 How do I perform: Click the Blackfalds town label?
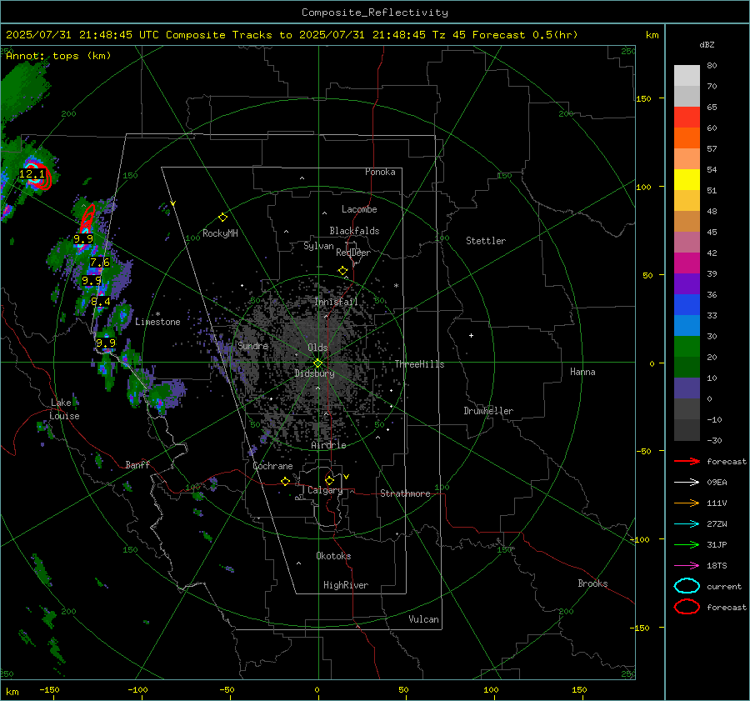[354, 231]
